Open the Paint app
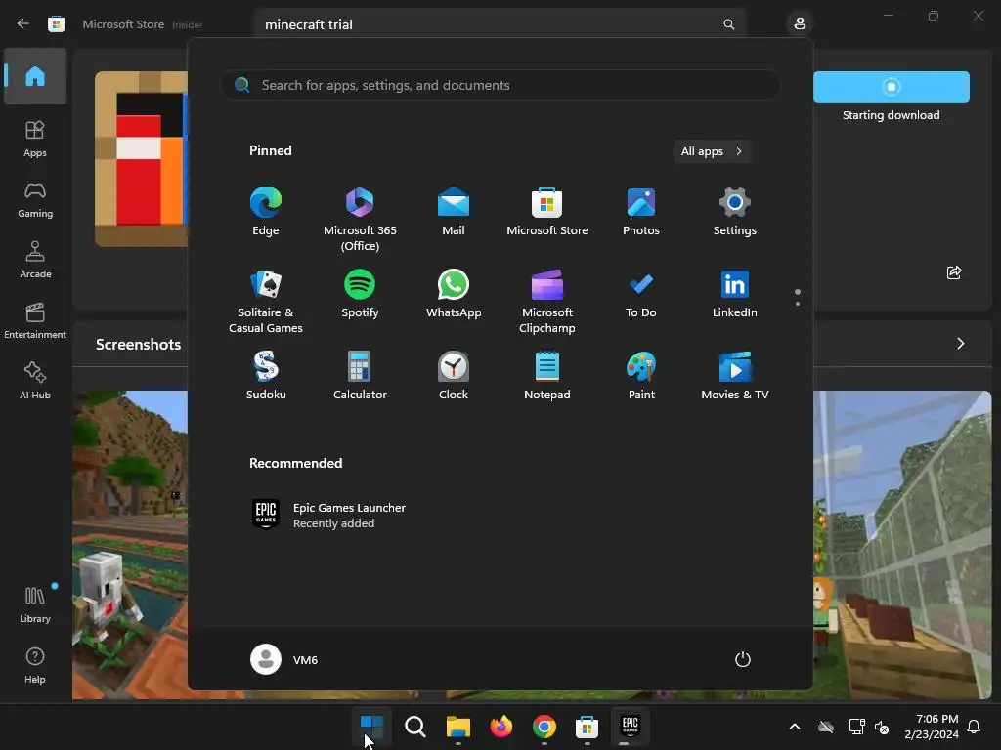This screenshot has width=1001, height=750. click(x=641, y=376)
